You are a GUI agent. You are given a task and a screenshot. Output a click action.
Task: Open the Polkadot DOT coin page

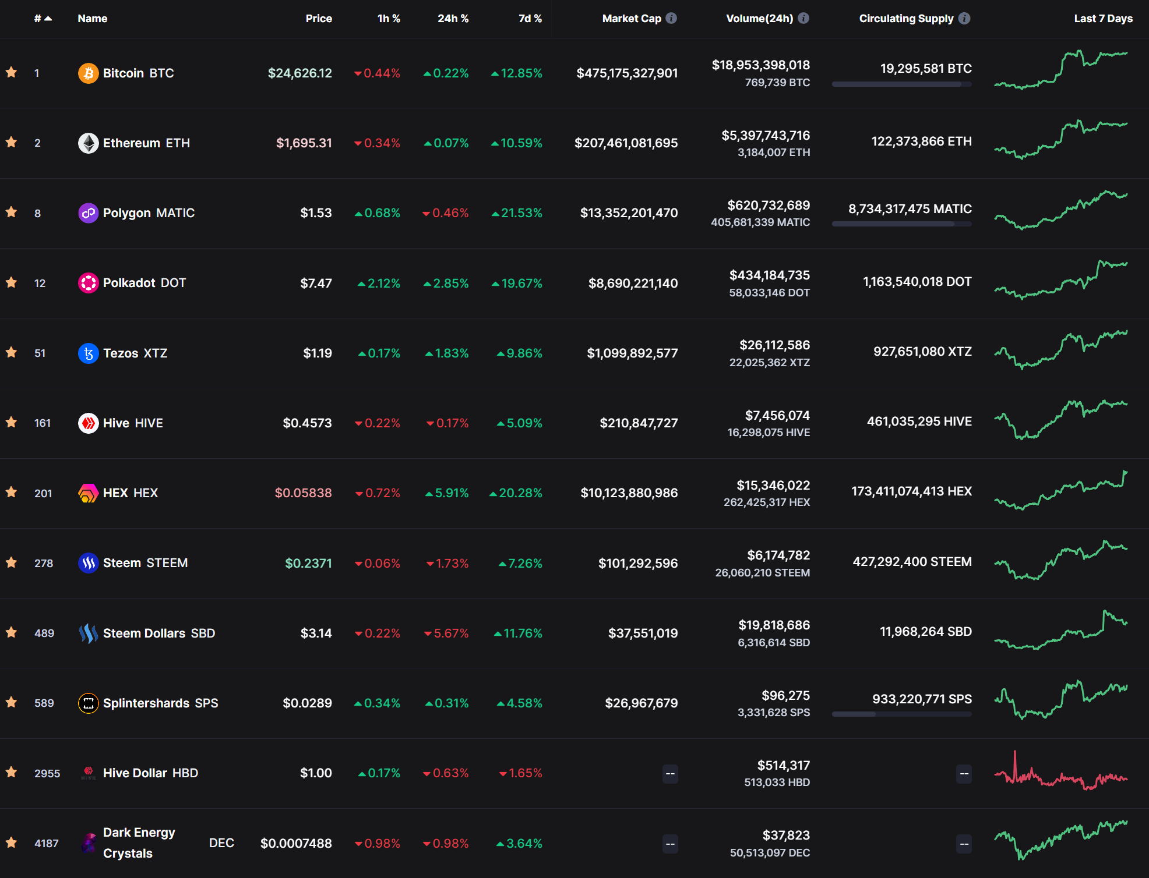coord(144,283)
